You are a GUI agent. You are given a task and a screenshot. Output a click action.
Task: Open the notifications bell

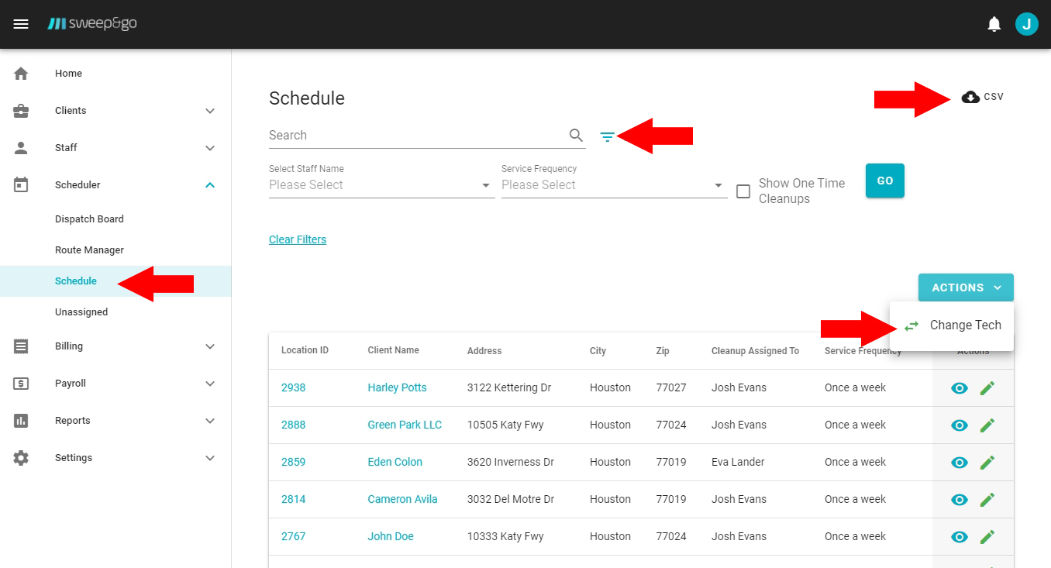pos(994,24)
